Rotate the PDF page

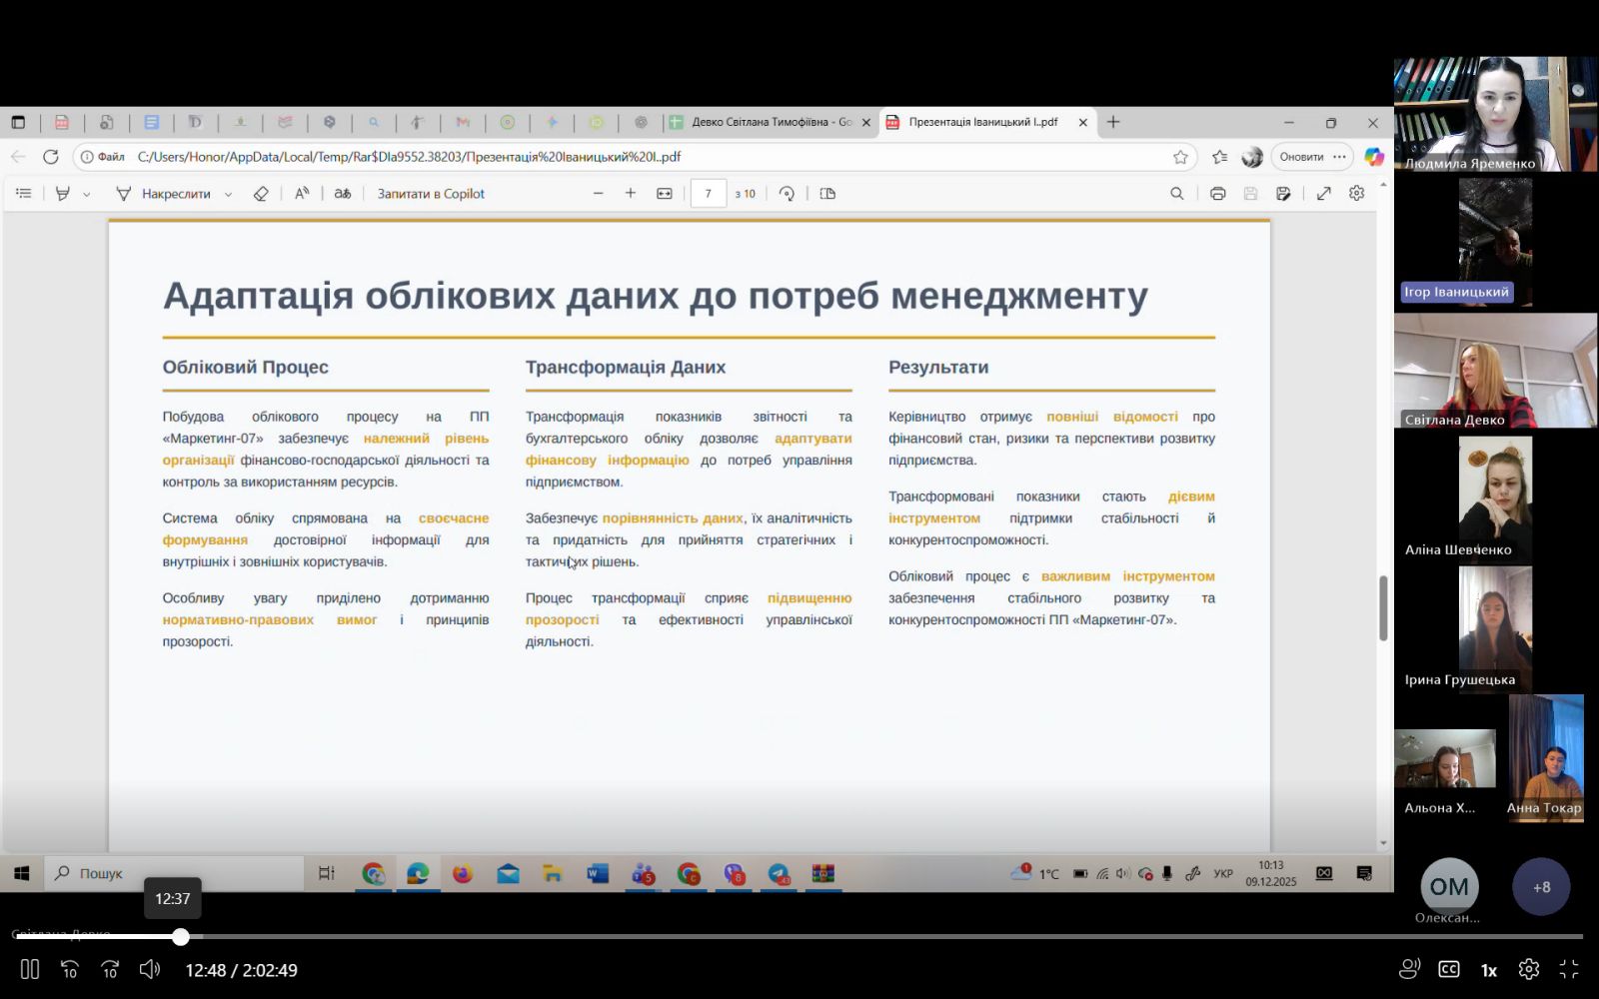pos(787,194)
